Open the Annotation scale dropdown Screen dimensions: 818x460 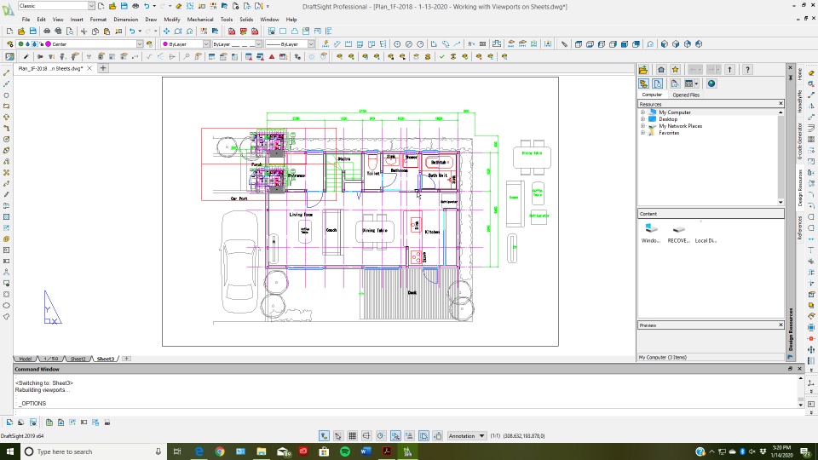[467, 435]
